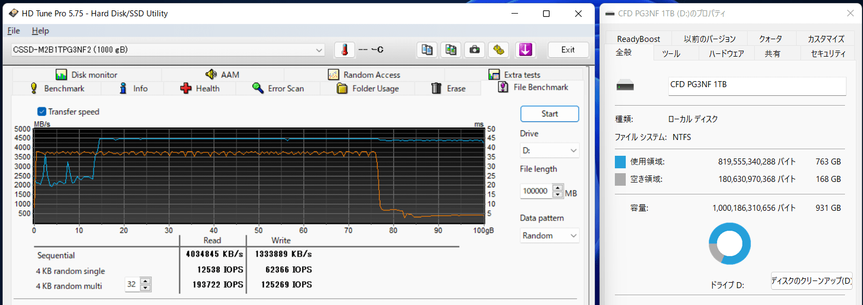
Task: Open the セキュリティ tab in properties
Action: click(x=829, y=53)
